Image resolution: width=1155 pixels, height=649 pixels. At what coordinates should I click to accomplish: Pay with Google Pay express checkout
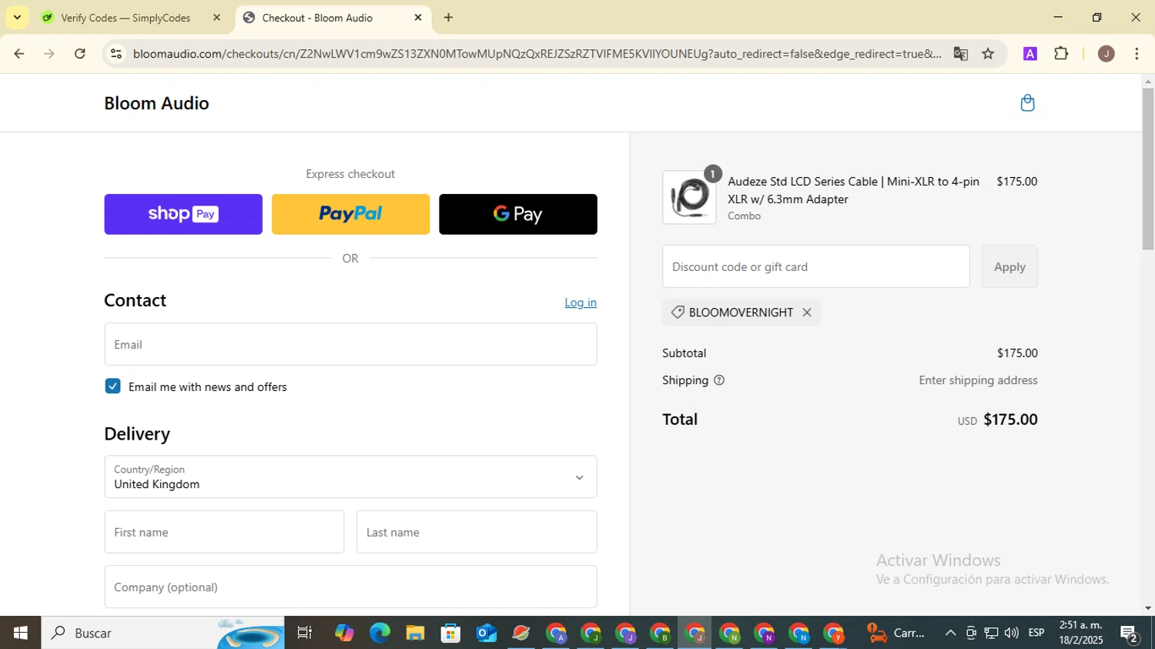[x=518, y=214]
